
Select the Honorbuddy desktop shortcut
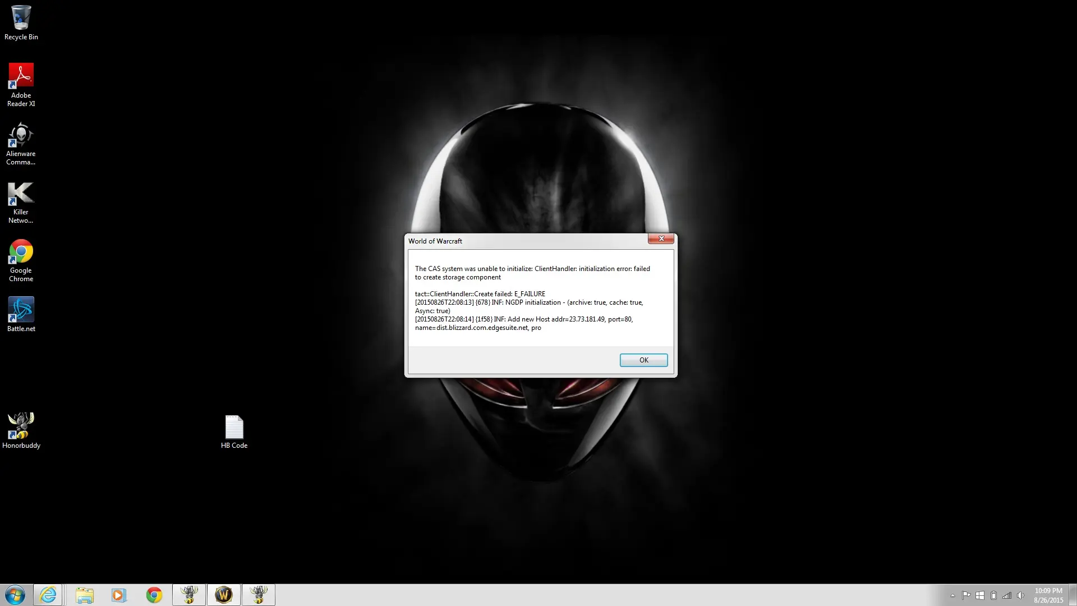click(21, 431)
